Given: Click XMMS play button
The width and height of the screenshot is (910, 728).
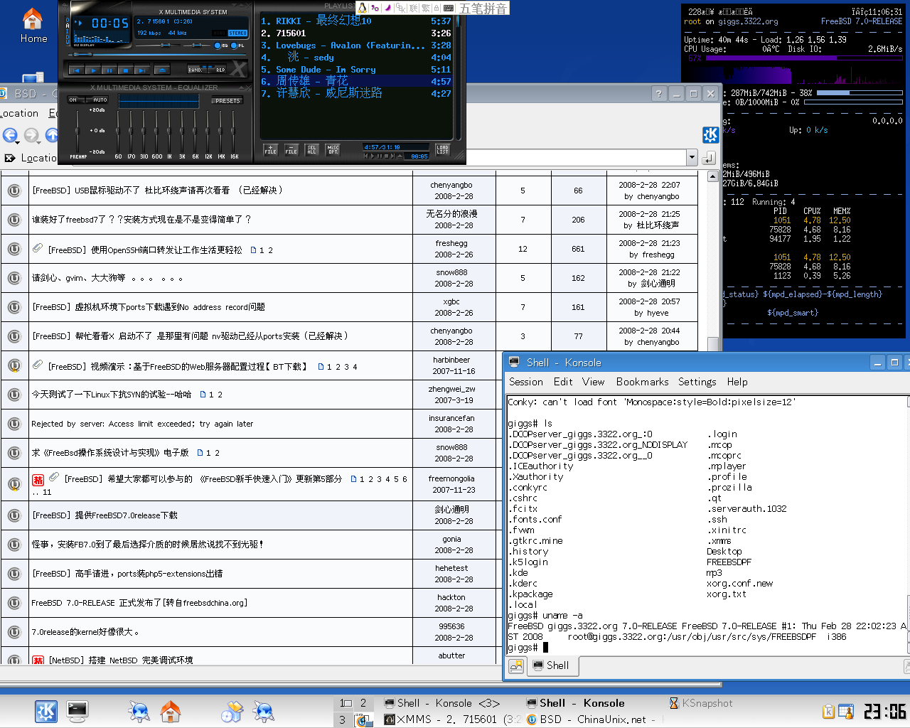Looking at the screenshot, I should [92, 70].
